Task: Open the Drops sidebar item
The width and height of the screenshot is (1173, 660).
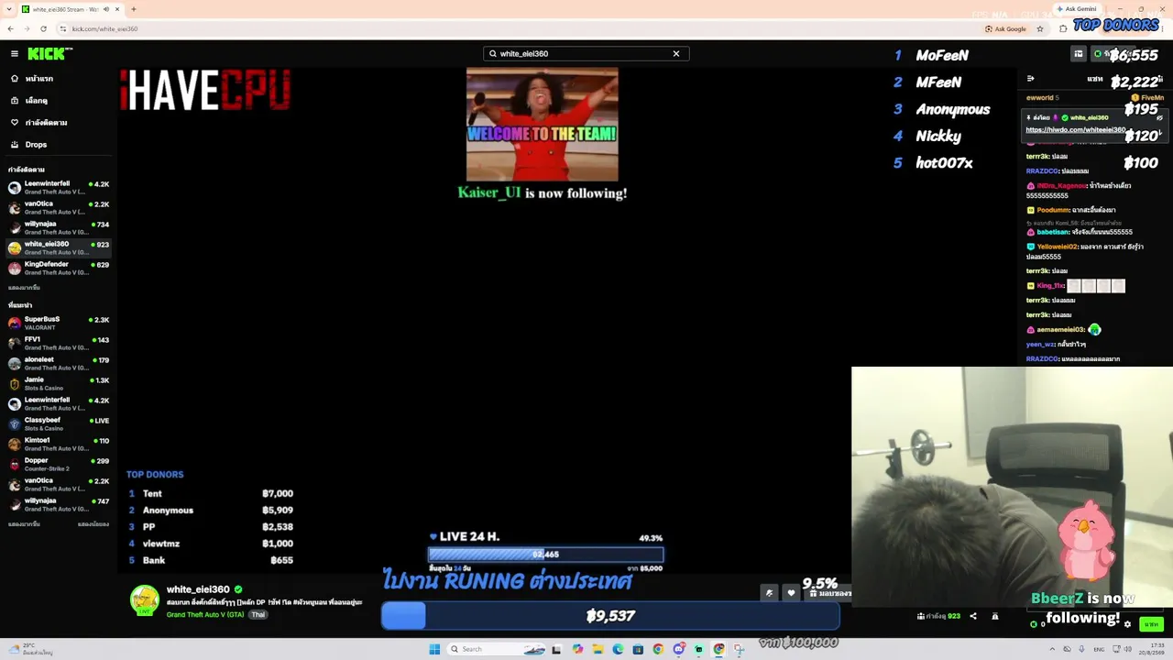Action: point(59,145)
